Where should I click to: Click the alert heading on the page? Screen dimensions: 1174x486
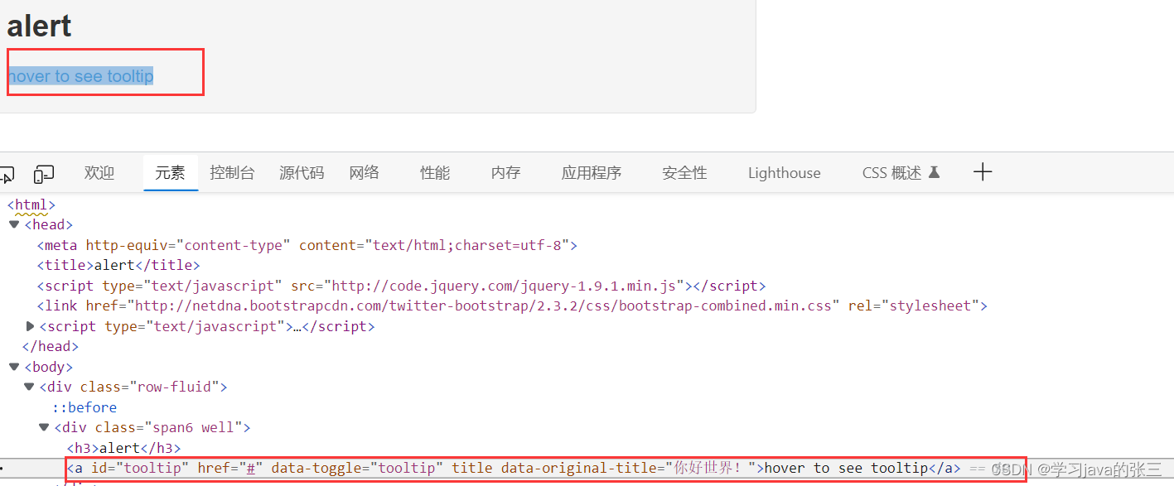39,26
